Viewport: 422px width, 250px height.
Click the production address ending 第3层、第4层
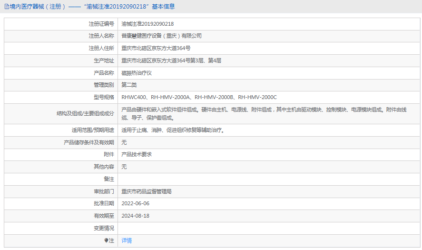click(x=171, y=60)
